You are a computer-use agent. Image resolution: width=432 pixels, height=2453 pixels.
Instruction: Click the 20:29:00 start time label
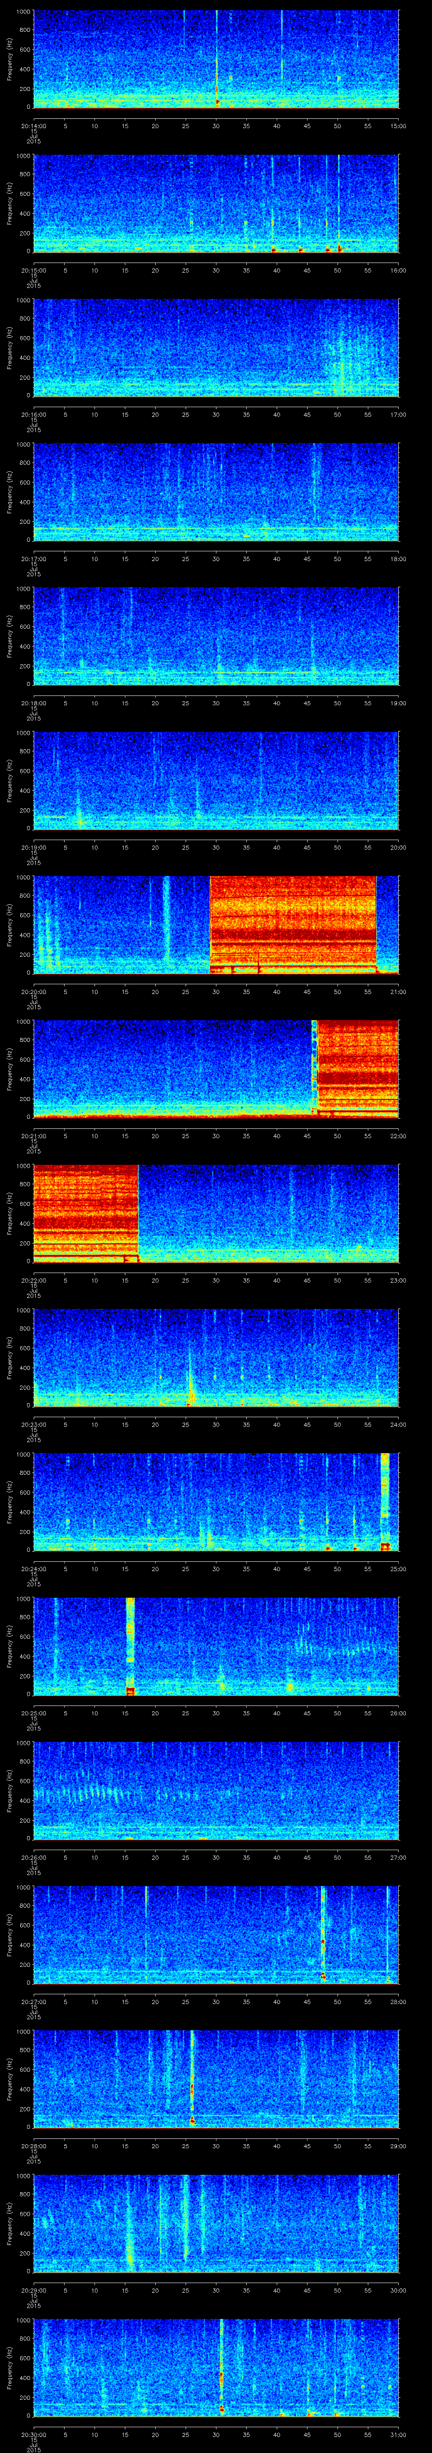(33, 2289)
